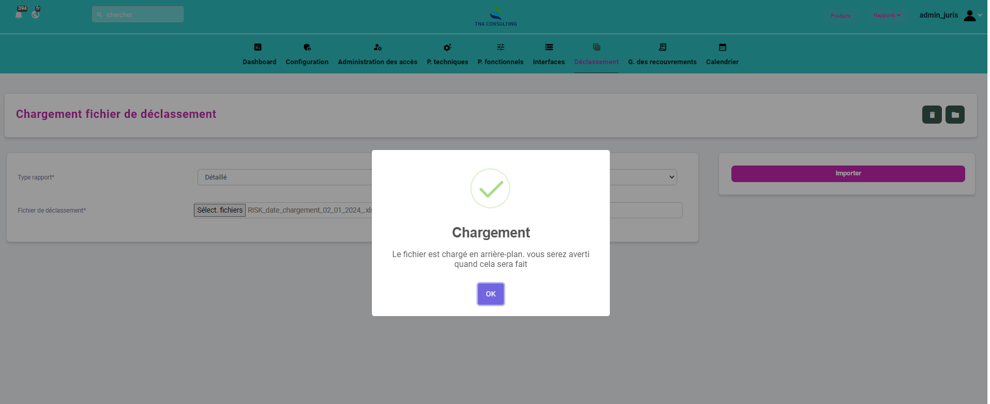
Task: Click the notification bell icon
Action: (19, 14)
